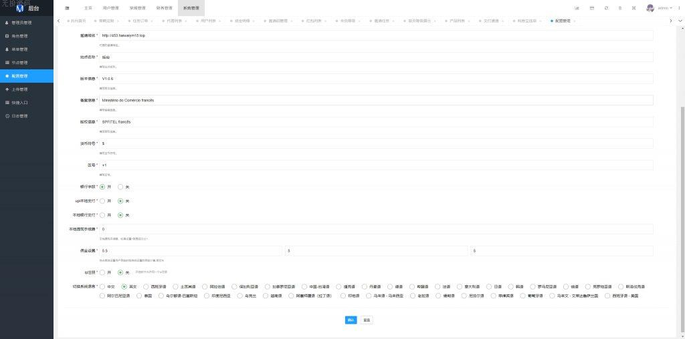
Task: Select the 阿尔巴尼亚语 language radio
Action: pos(102,296)
